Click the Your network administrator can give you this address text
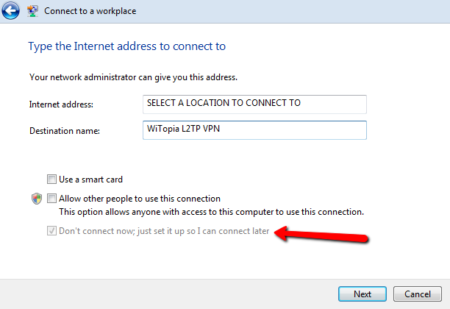Screen dimensions: 450x309 (133, 77)
